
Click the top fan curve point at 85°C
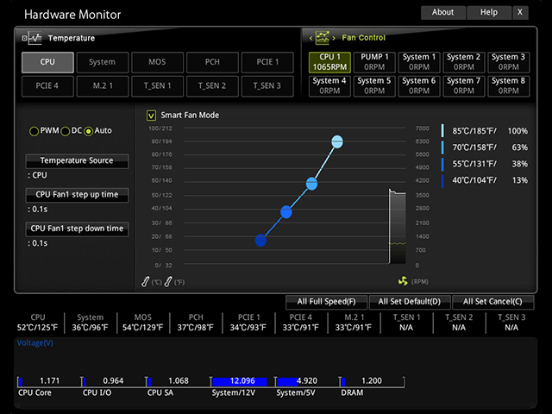point(337,141)
